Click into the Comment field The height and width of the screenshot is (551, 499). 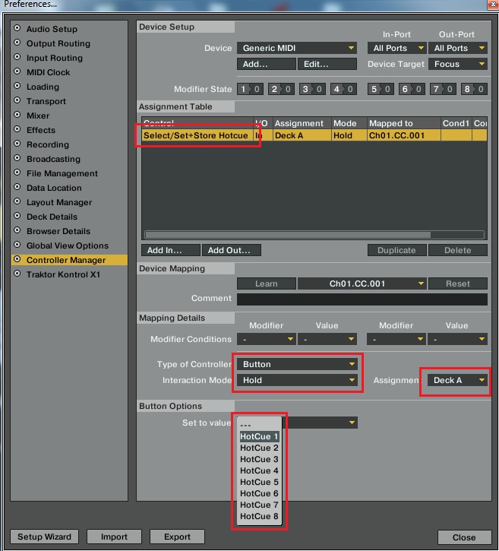click(362, 299)
